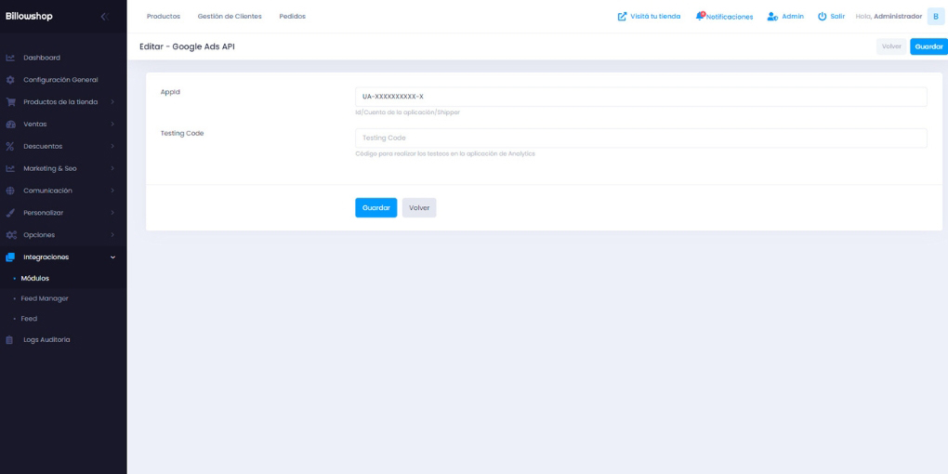The height and width of the screenshot is (474, 948).
Task: Click the Salir power icon
Action: pos(822,17)
